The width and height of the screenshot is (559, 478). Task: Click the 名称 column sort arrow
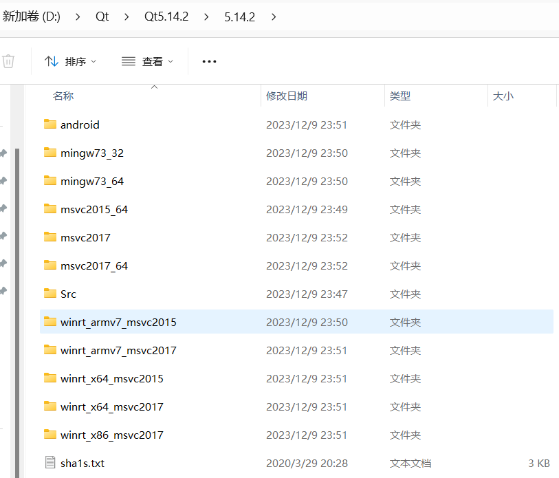tap(154, 87)
